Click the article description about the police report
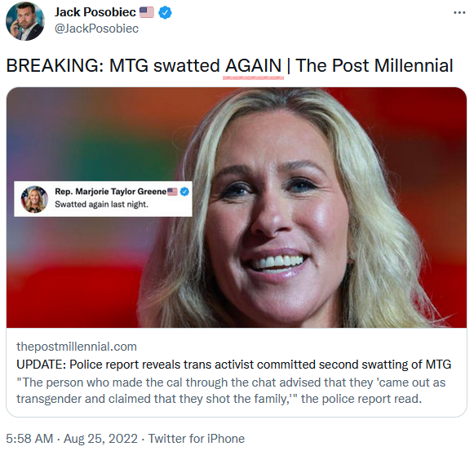This screenshot has width=474, height=451. coord(231,391)
